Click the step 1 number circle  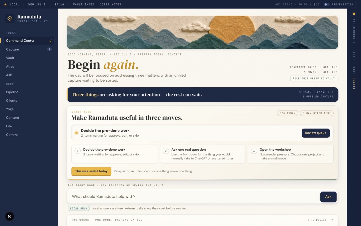78,151
